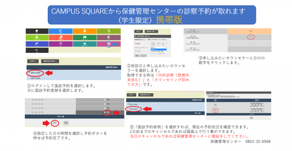Click the HOME breadcrumb button in the step ① panel

tap(33, 61)
